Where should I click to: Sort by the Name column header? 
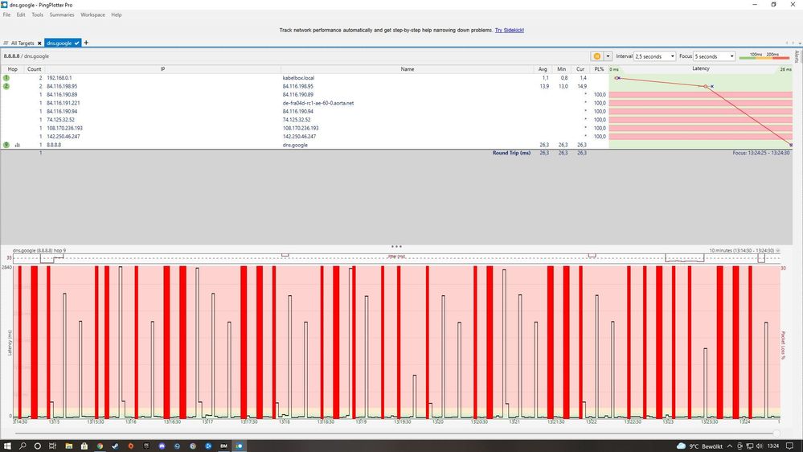[408, 69]
